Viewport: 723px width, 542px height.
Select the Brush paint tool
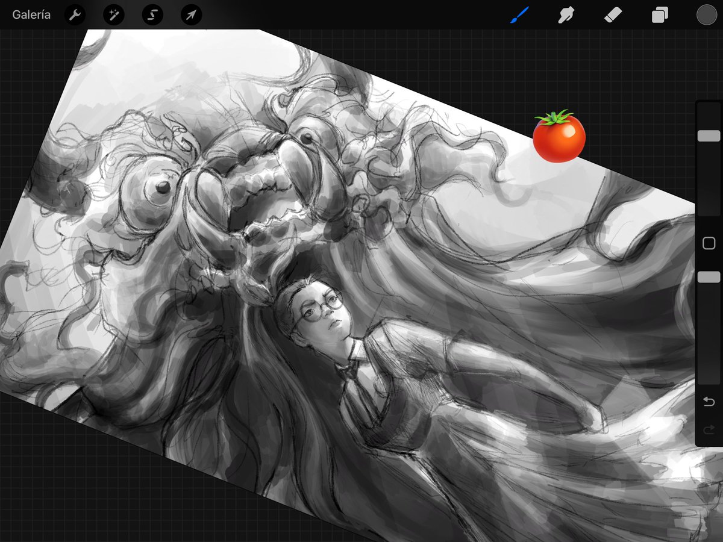click(519, 15)
